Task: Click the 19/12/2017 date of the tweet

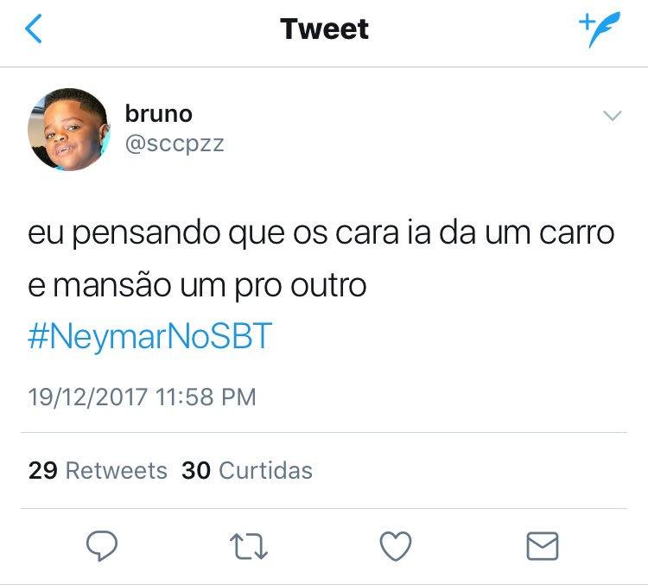Action: pos(88,397)
